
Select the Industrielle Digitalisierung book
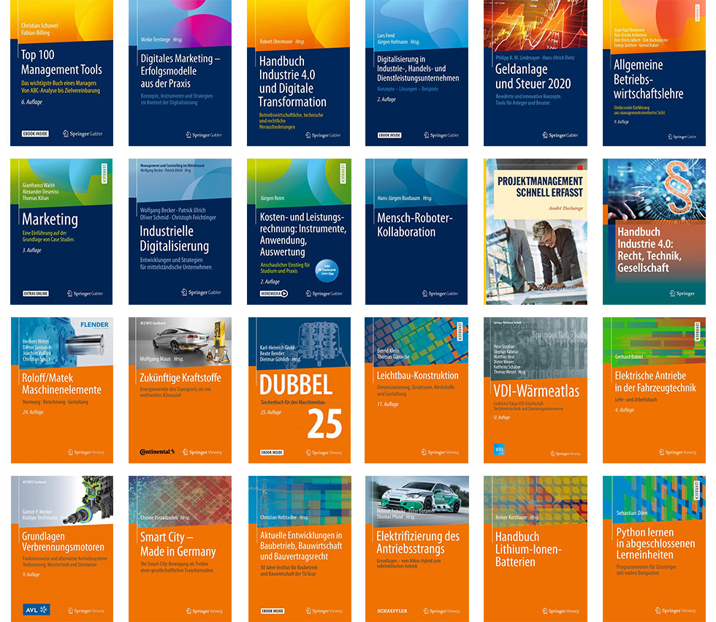[x=180, y=231]
